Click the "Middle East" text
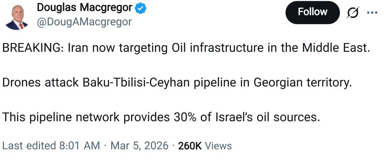 335,48
